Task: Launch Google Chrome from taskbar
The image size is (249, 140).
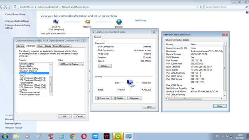Action: [x=73, y=136]
